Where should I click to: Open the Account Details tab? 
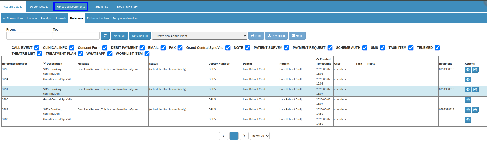point(12,7)
